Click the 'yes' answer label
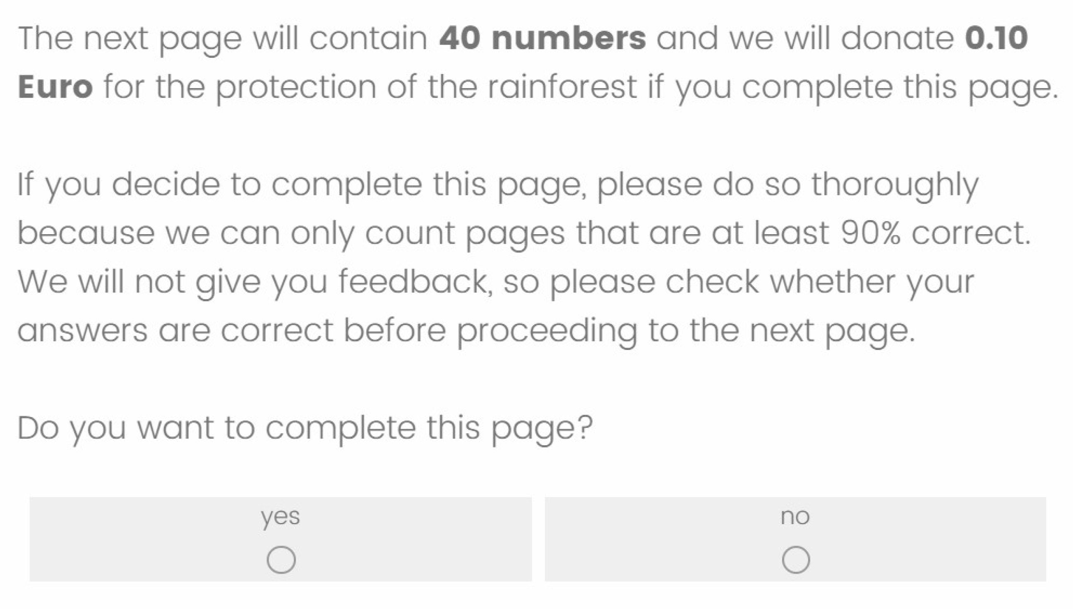This screenshot has height=609, width=1073. pos(280,517)
